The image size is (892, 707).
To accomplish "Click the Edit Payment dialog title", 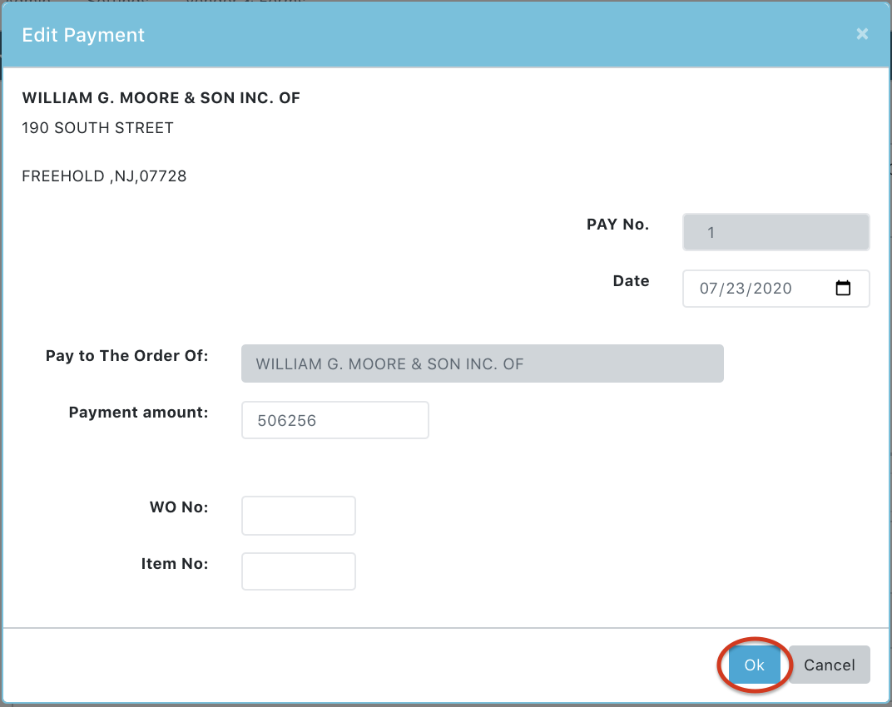I will coord(83,35).
